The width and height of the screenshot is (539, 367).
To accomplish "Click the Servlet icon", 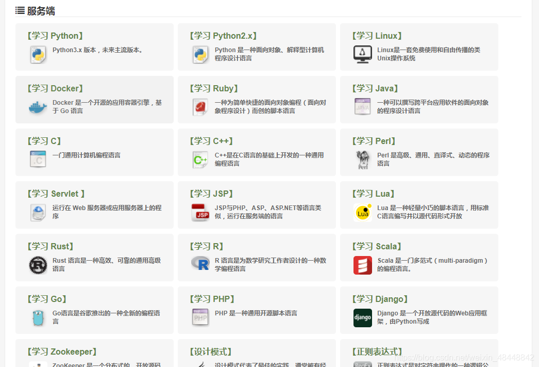I will [38, 213].
